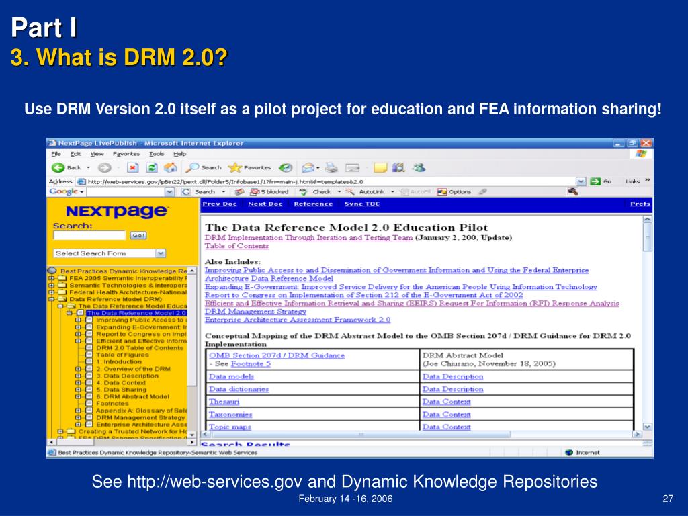Open the Tools menu

click(157, 154)
